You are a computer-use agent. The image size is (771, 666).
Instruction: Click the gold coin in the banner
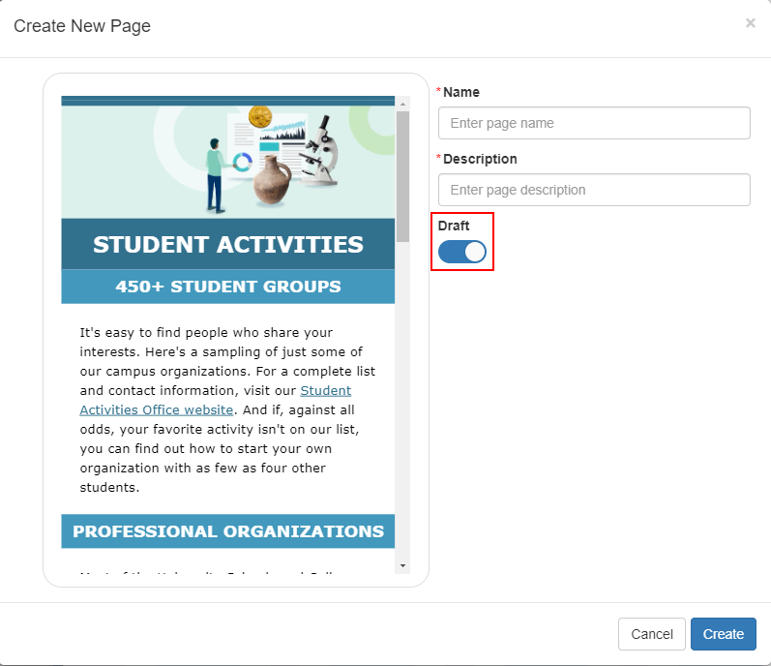click(x=259, y=117)
